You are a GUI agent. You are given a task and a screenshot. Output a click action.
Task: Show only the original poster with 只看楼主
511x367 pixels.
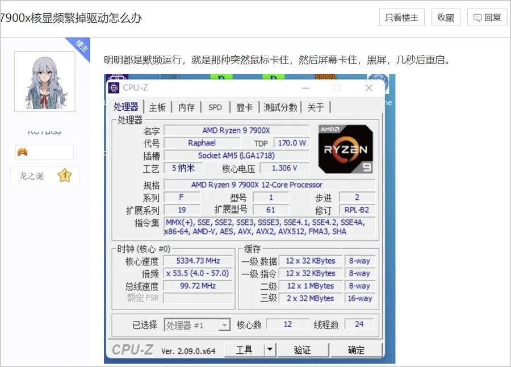[401, 18]
